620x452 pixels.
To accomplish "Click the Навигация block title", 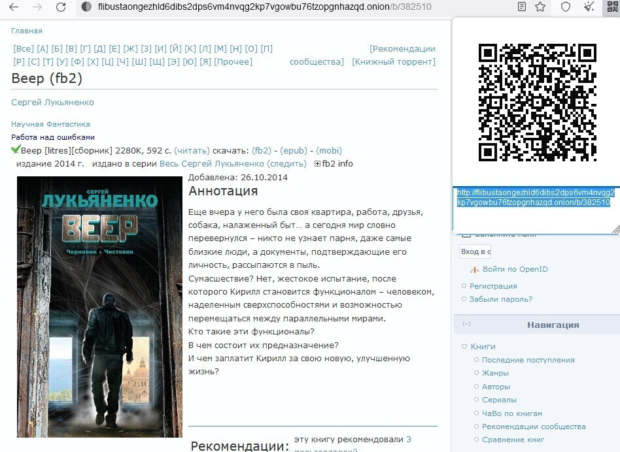I will point(553,325).
